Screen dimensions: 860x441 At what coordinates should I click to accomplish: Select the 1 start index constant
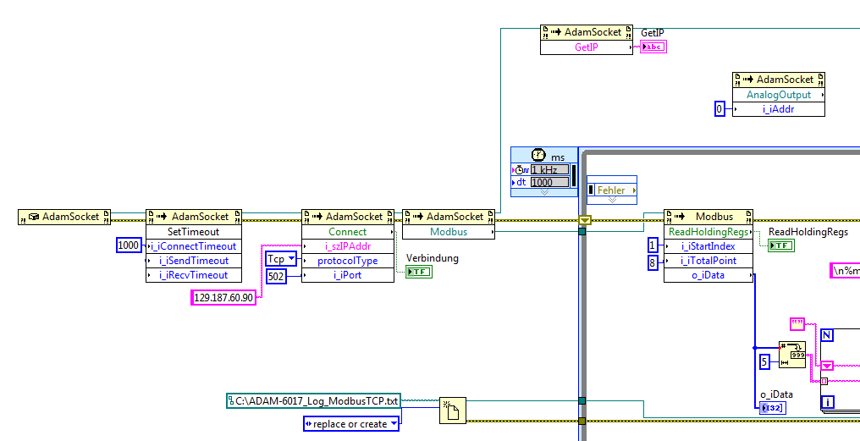tap(653, 245)
